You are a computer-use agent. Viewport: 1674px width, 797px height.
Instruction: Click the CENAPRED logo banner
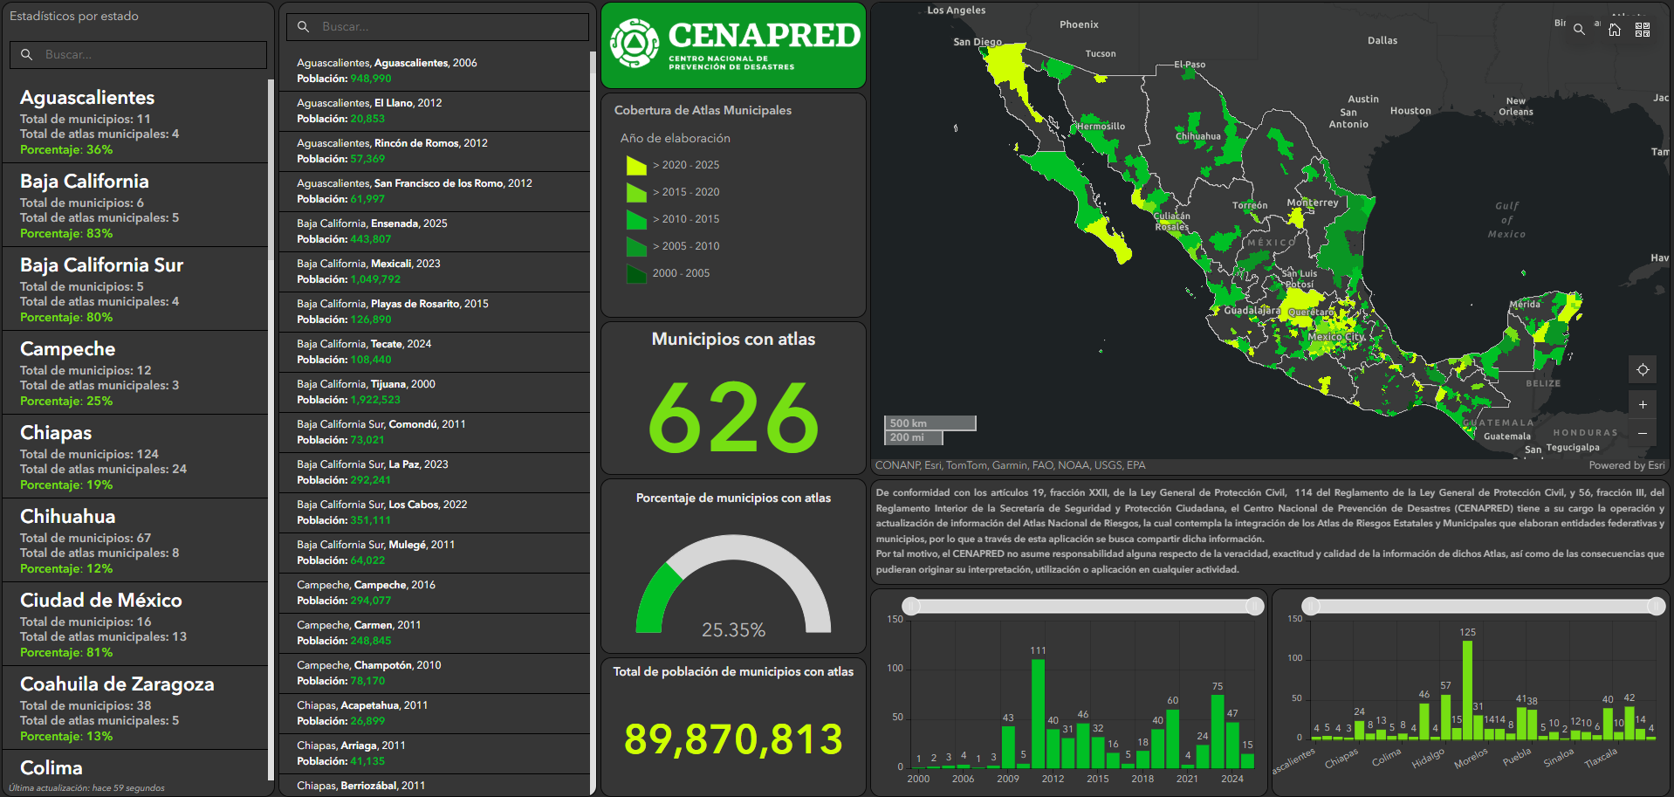coord(733,45)
